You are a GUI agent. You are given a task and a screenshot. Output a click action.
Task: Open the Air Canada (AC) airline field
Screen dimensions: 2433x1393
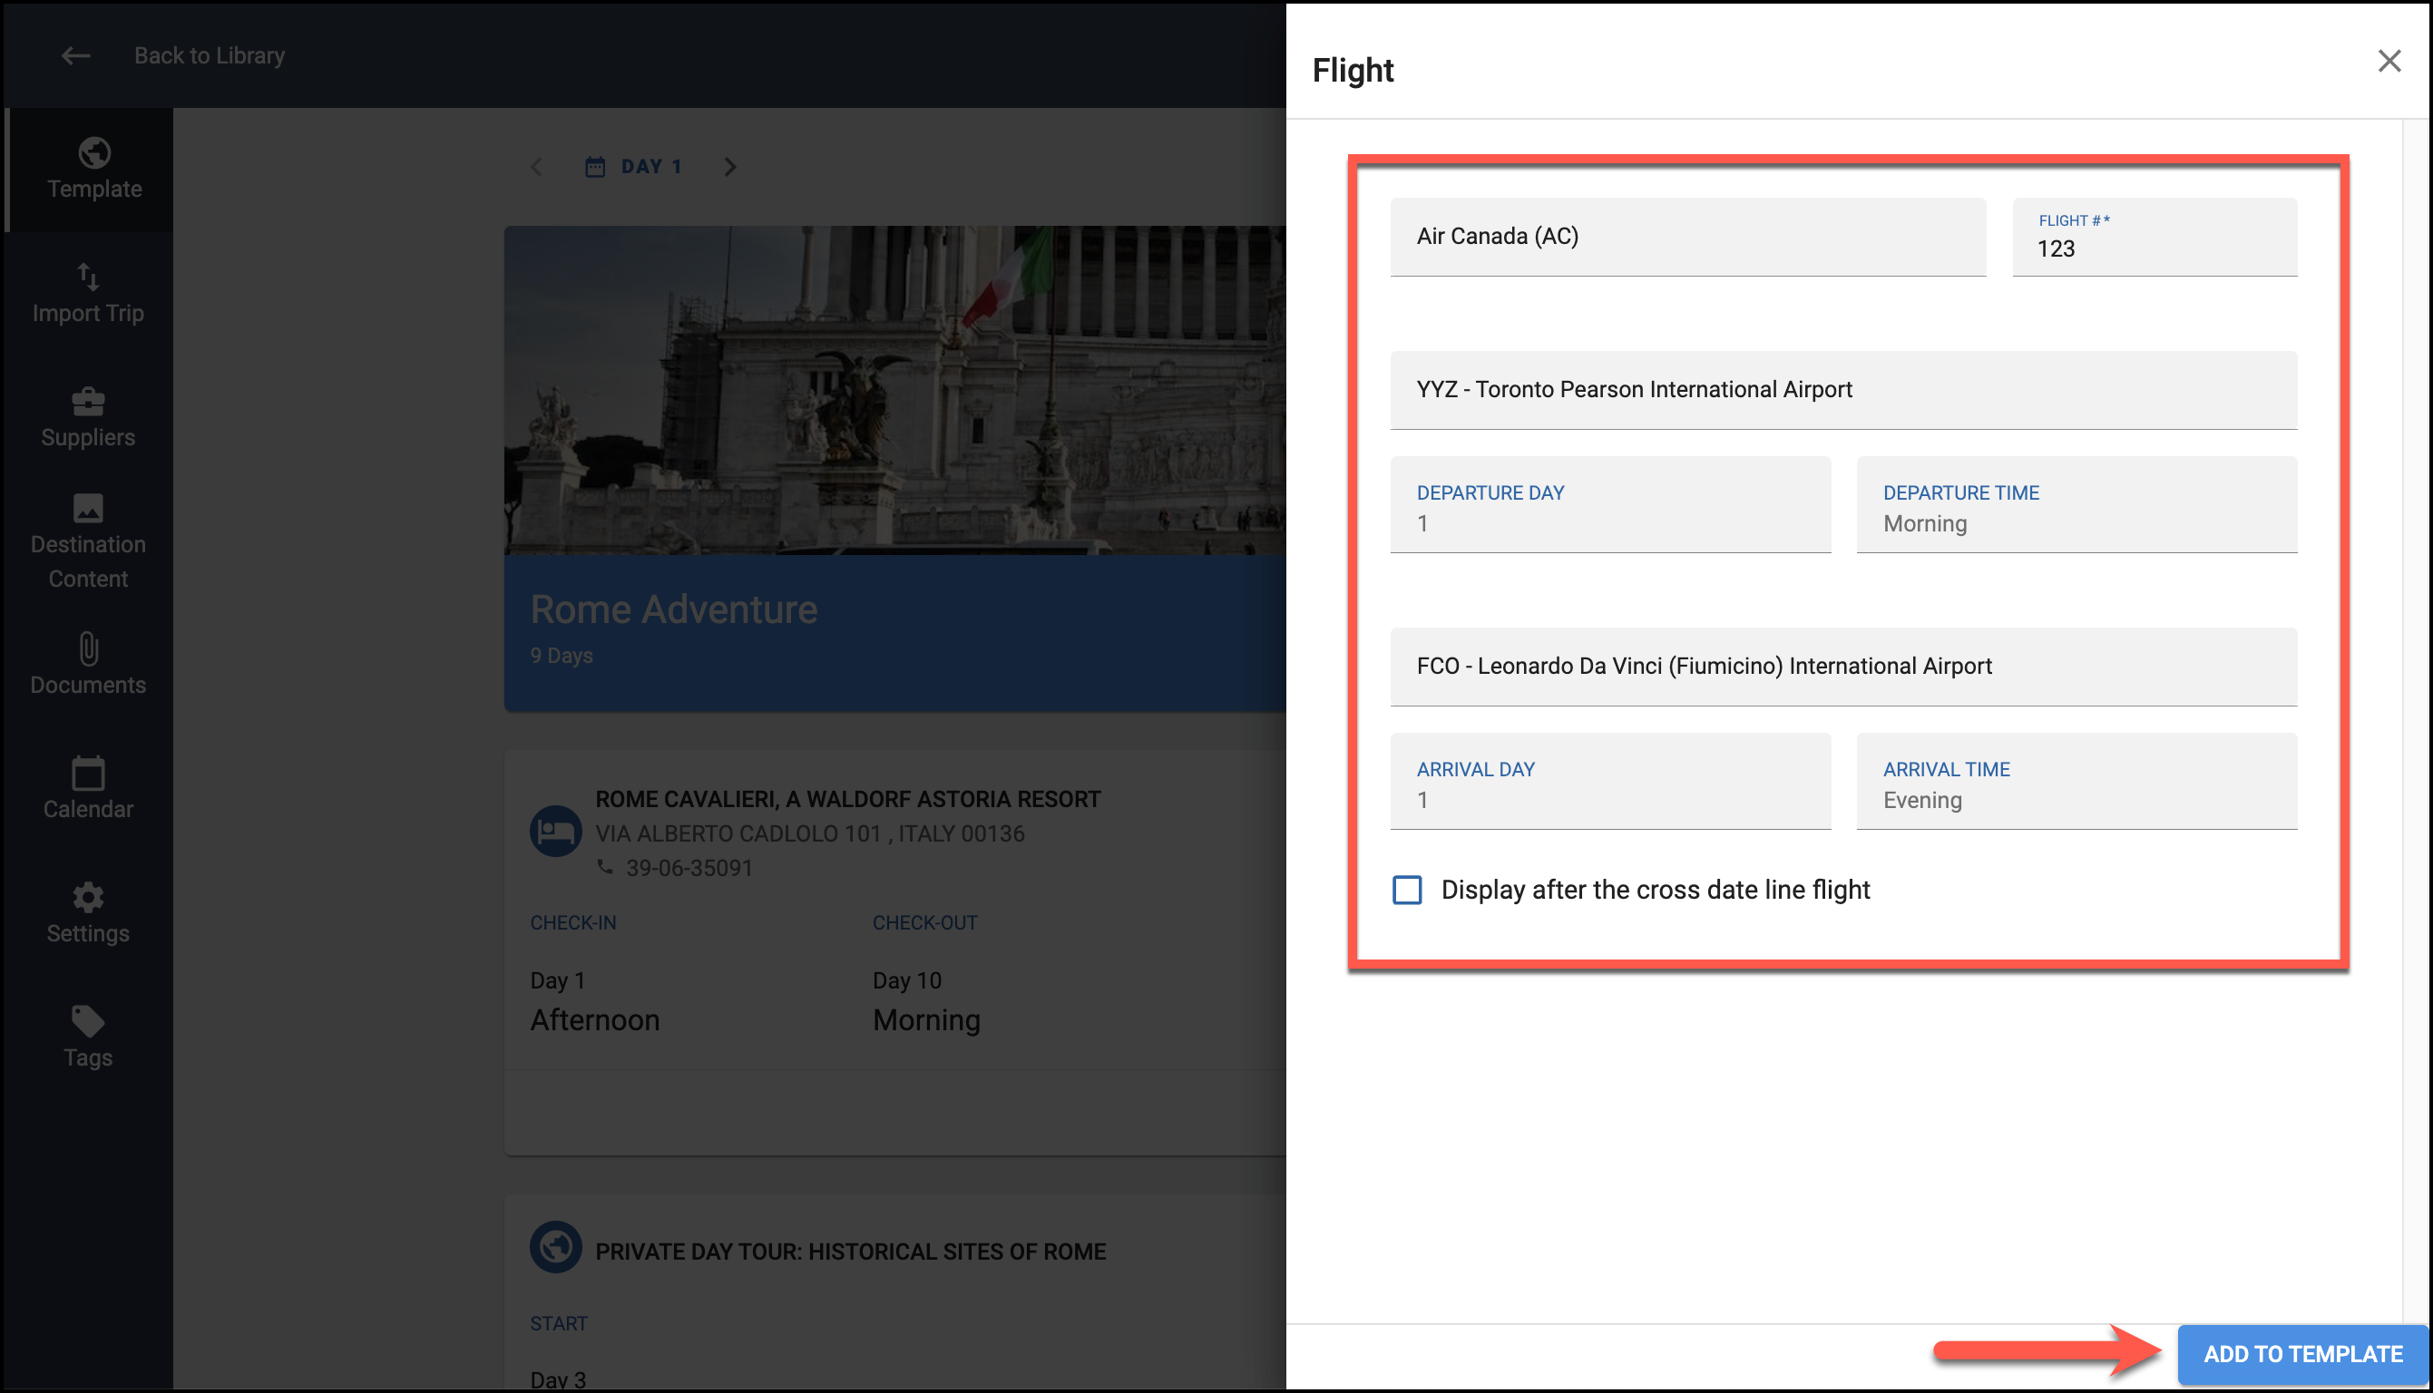1687,237
